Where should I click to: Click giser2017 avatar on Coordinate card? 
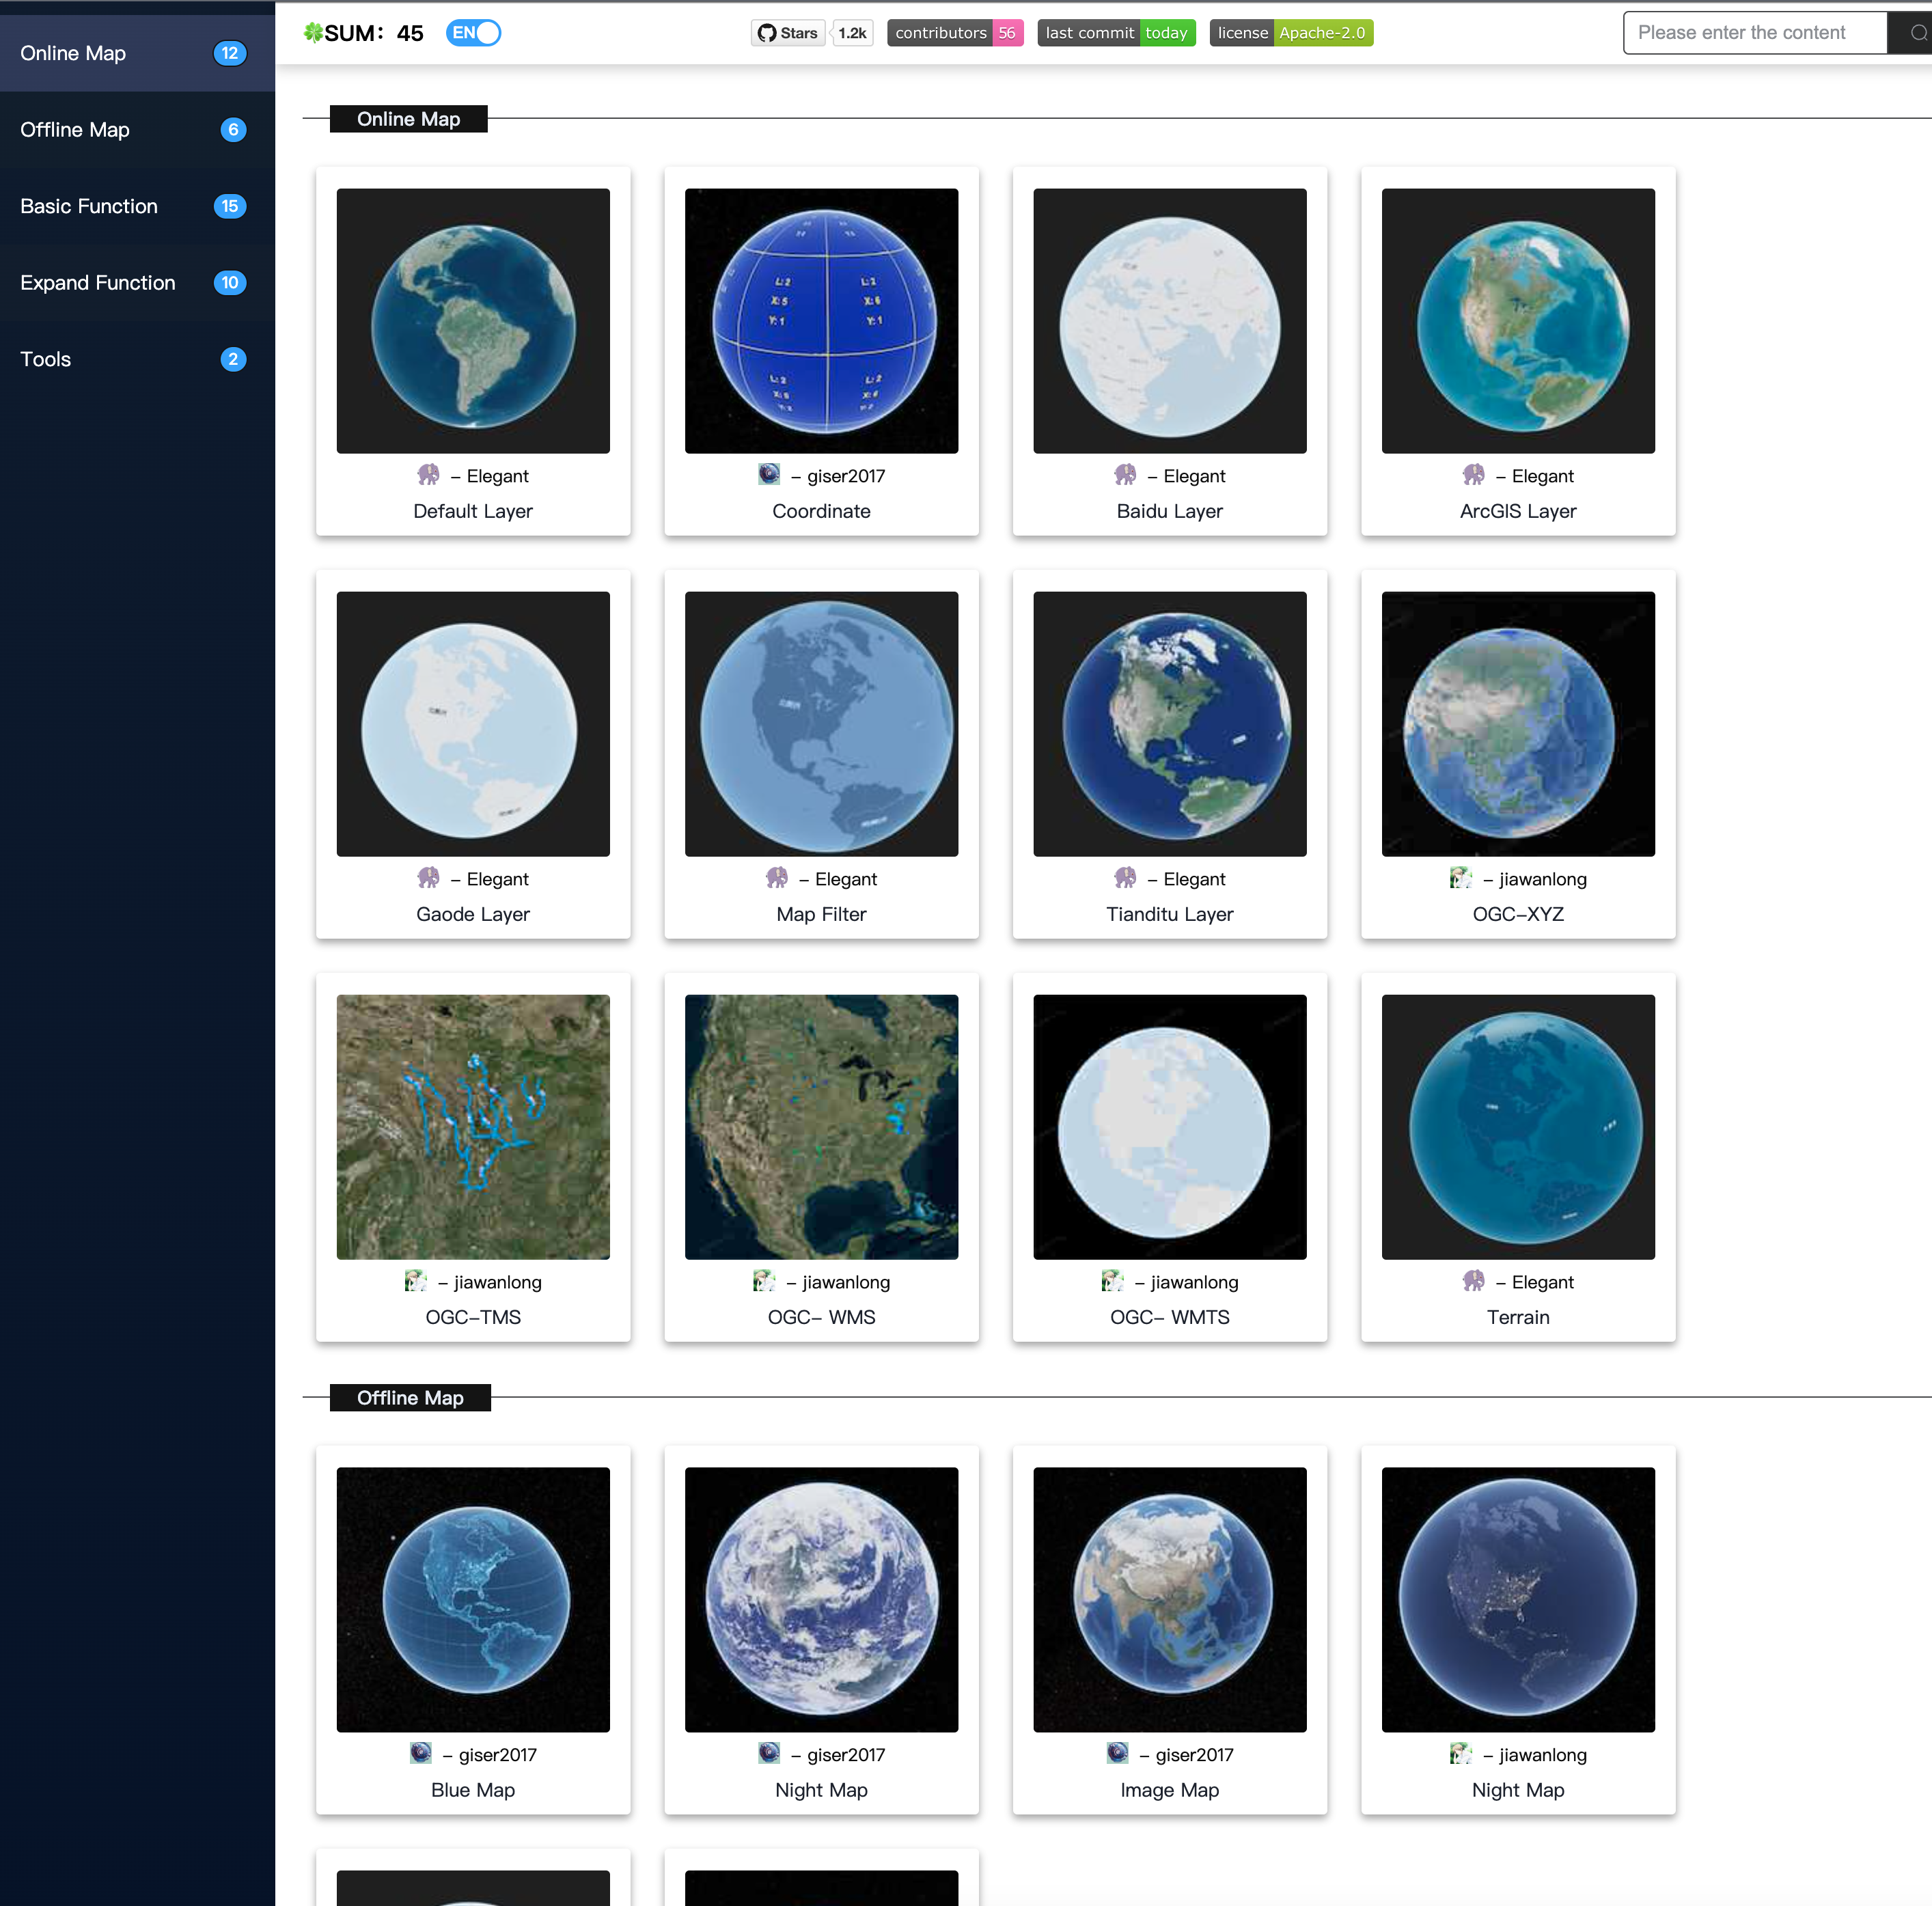(769, 475)
